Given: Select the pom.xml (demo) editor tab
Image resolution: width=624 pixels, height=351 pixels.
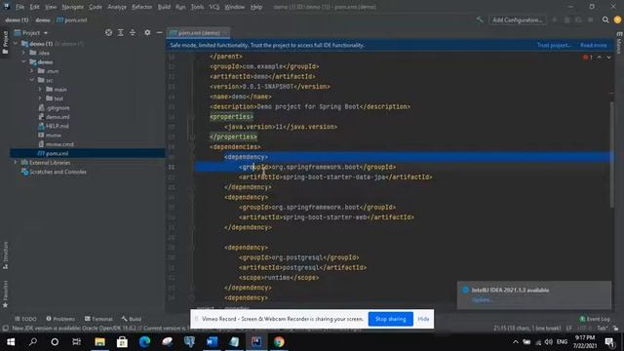Looking at the screenshot, I should [x=198, y=32].
